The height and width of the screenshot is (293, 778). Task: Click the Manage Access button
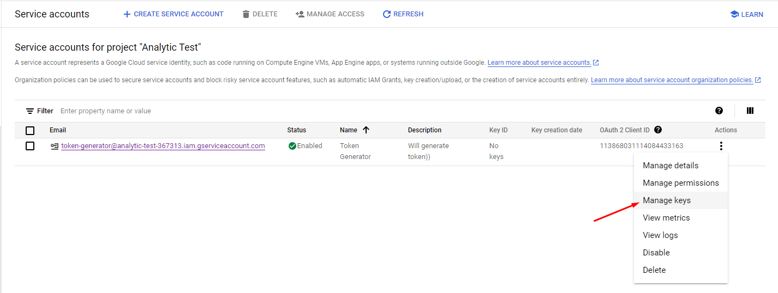tap(330, 14)
